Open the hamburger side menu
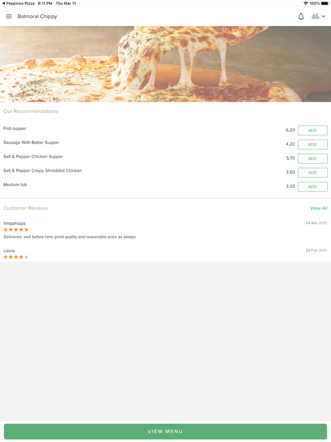 tap(9, 17)
